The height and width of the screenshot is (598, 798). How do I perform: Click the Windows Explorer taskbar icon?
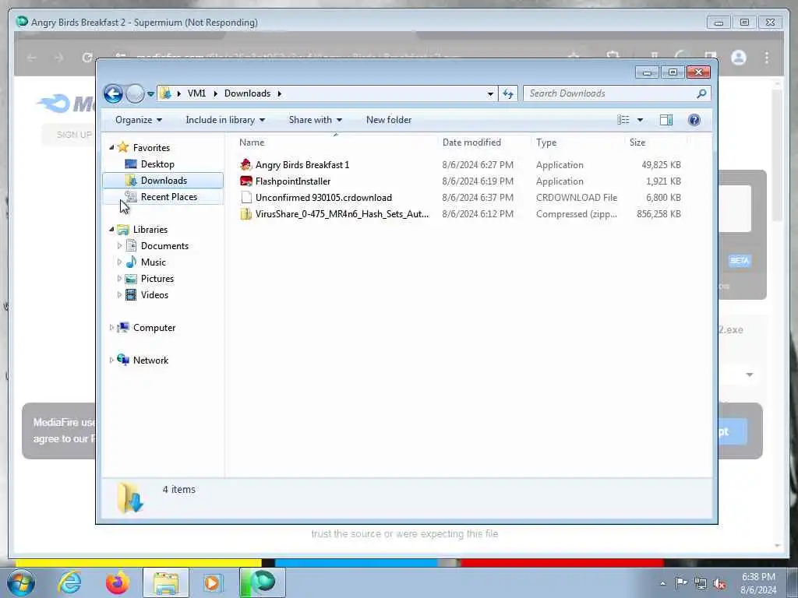166,582
